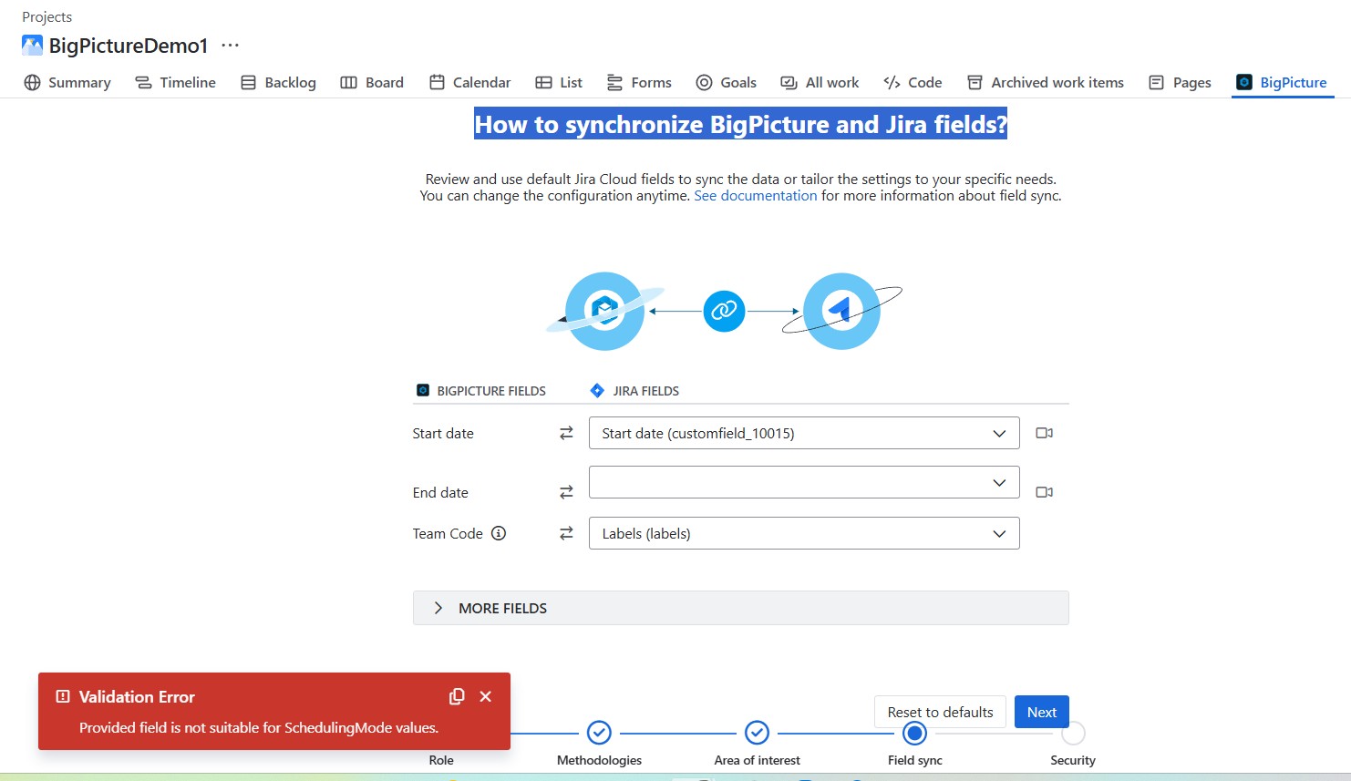
Task: Click the sync direction arrows beside Start date
Action: click(x=565, y=433)
